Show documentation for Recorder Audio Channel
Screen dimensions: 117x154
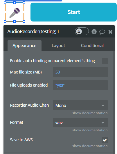coord(90,113)
